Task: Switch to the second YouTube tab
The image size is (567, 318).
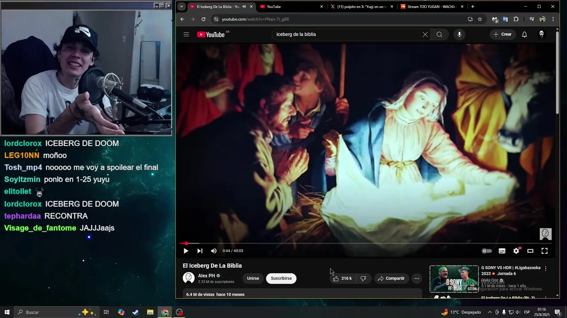Action: tap(291, 7)
